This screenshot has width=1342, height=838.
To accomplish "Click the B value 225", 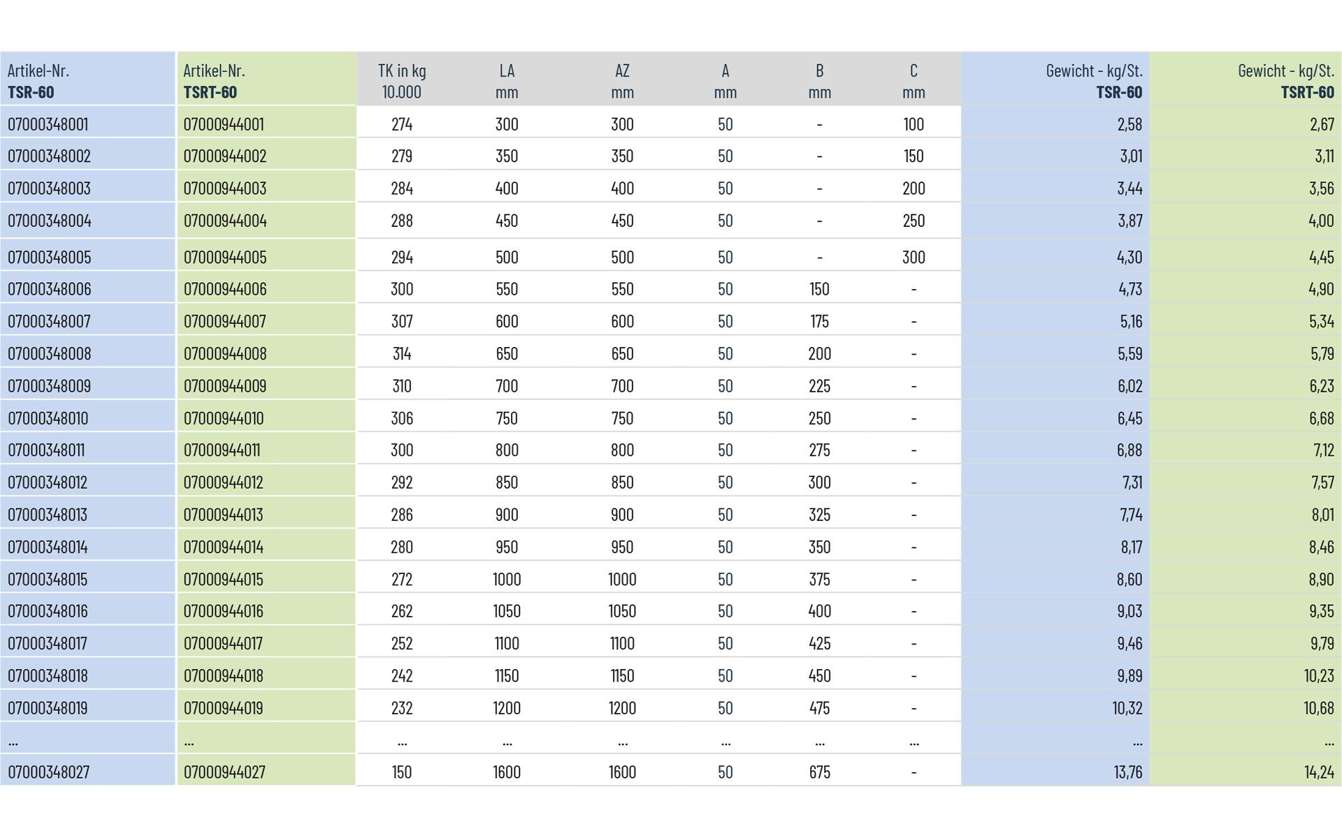I will (x=820, y=386).
